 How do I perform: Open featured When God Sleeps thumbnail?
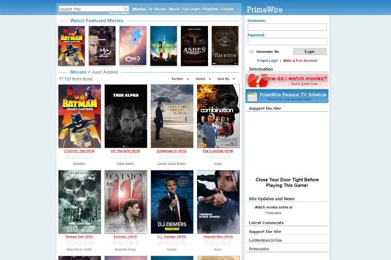102,46
